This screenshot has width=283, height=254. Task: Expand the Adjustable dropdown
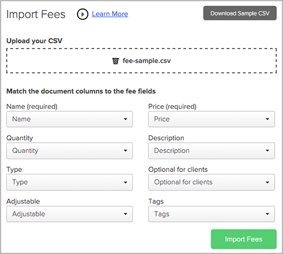coord(70,214)
